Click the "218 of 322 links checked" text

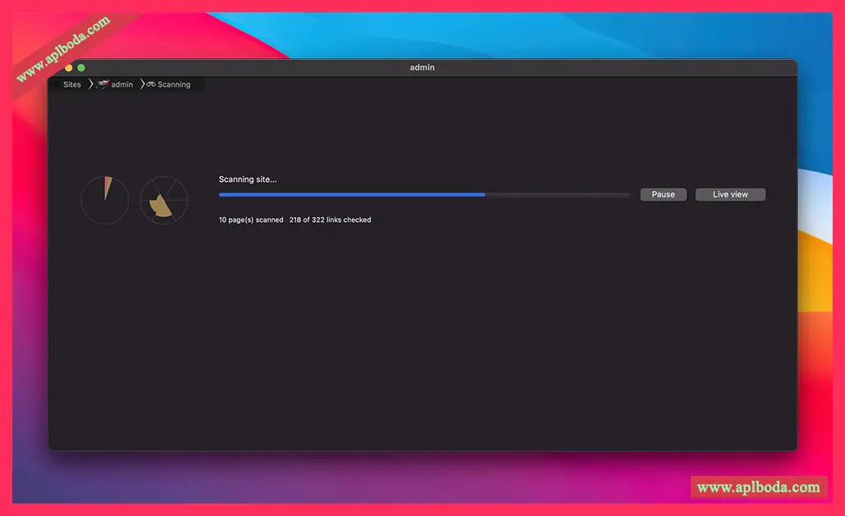pyautogui.click(x=330, y=220)
